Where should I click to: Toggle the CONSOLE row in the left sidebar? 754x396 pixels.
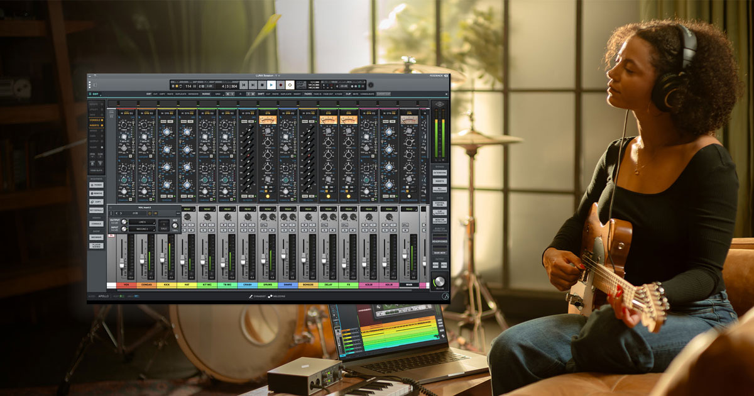coord(96,119)
